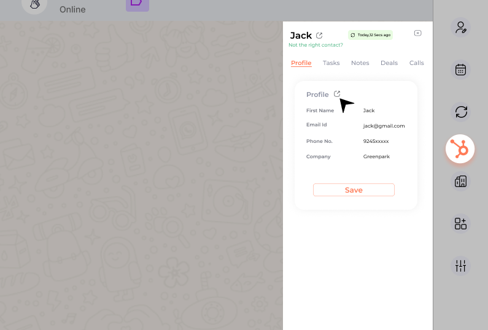Click the 'Today, 12 Secs ago' badge text
The image size is (488, 330).
(x=374, y=35)
